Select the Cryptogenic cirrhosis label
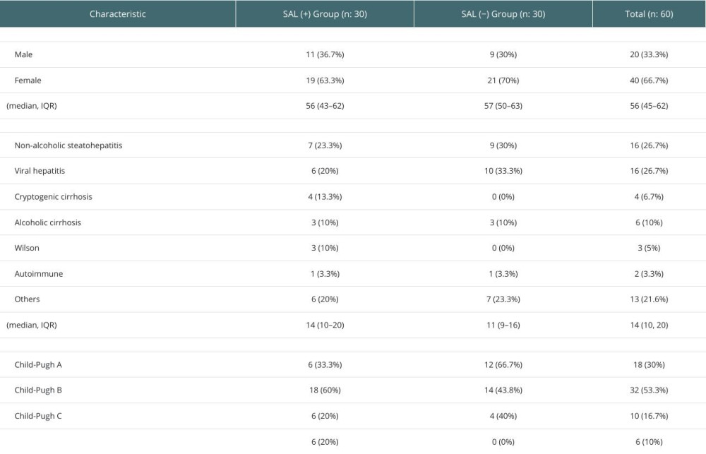Screen dimensions: 706x454 pyautogui.click(x=53, y=197)
